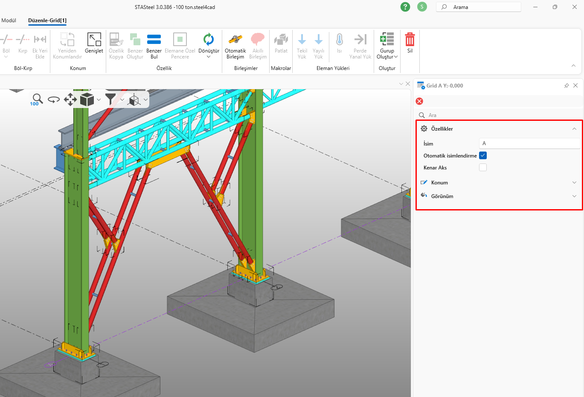This screenshot has width=584, height=397.
Task: Expand the Konum section
Action: click(574, 183)
